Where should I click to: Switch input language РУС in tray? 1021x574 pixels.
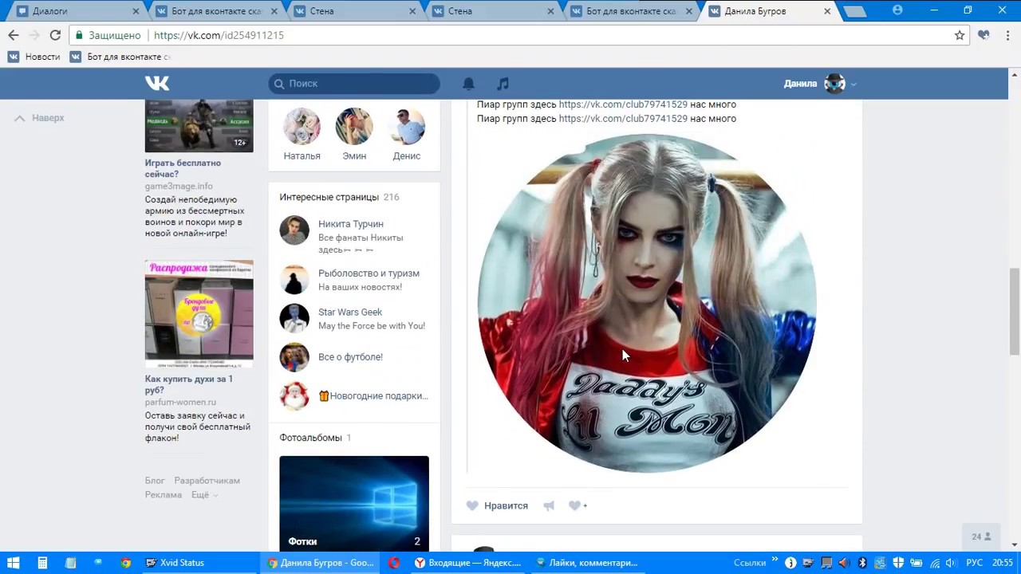point(974,563)
